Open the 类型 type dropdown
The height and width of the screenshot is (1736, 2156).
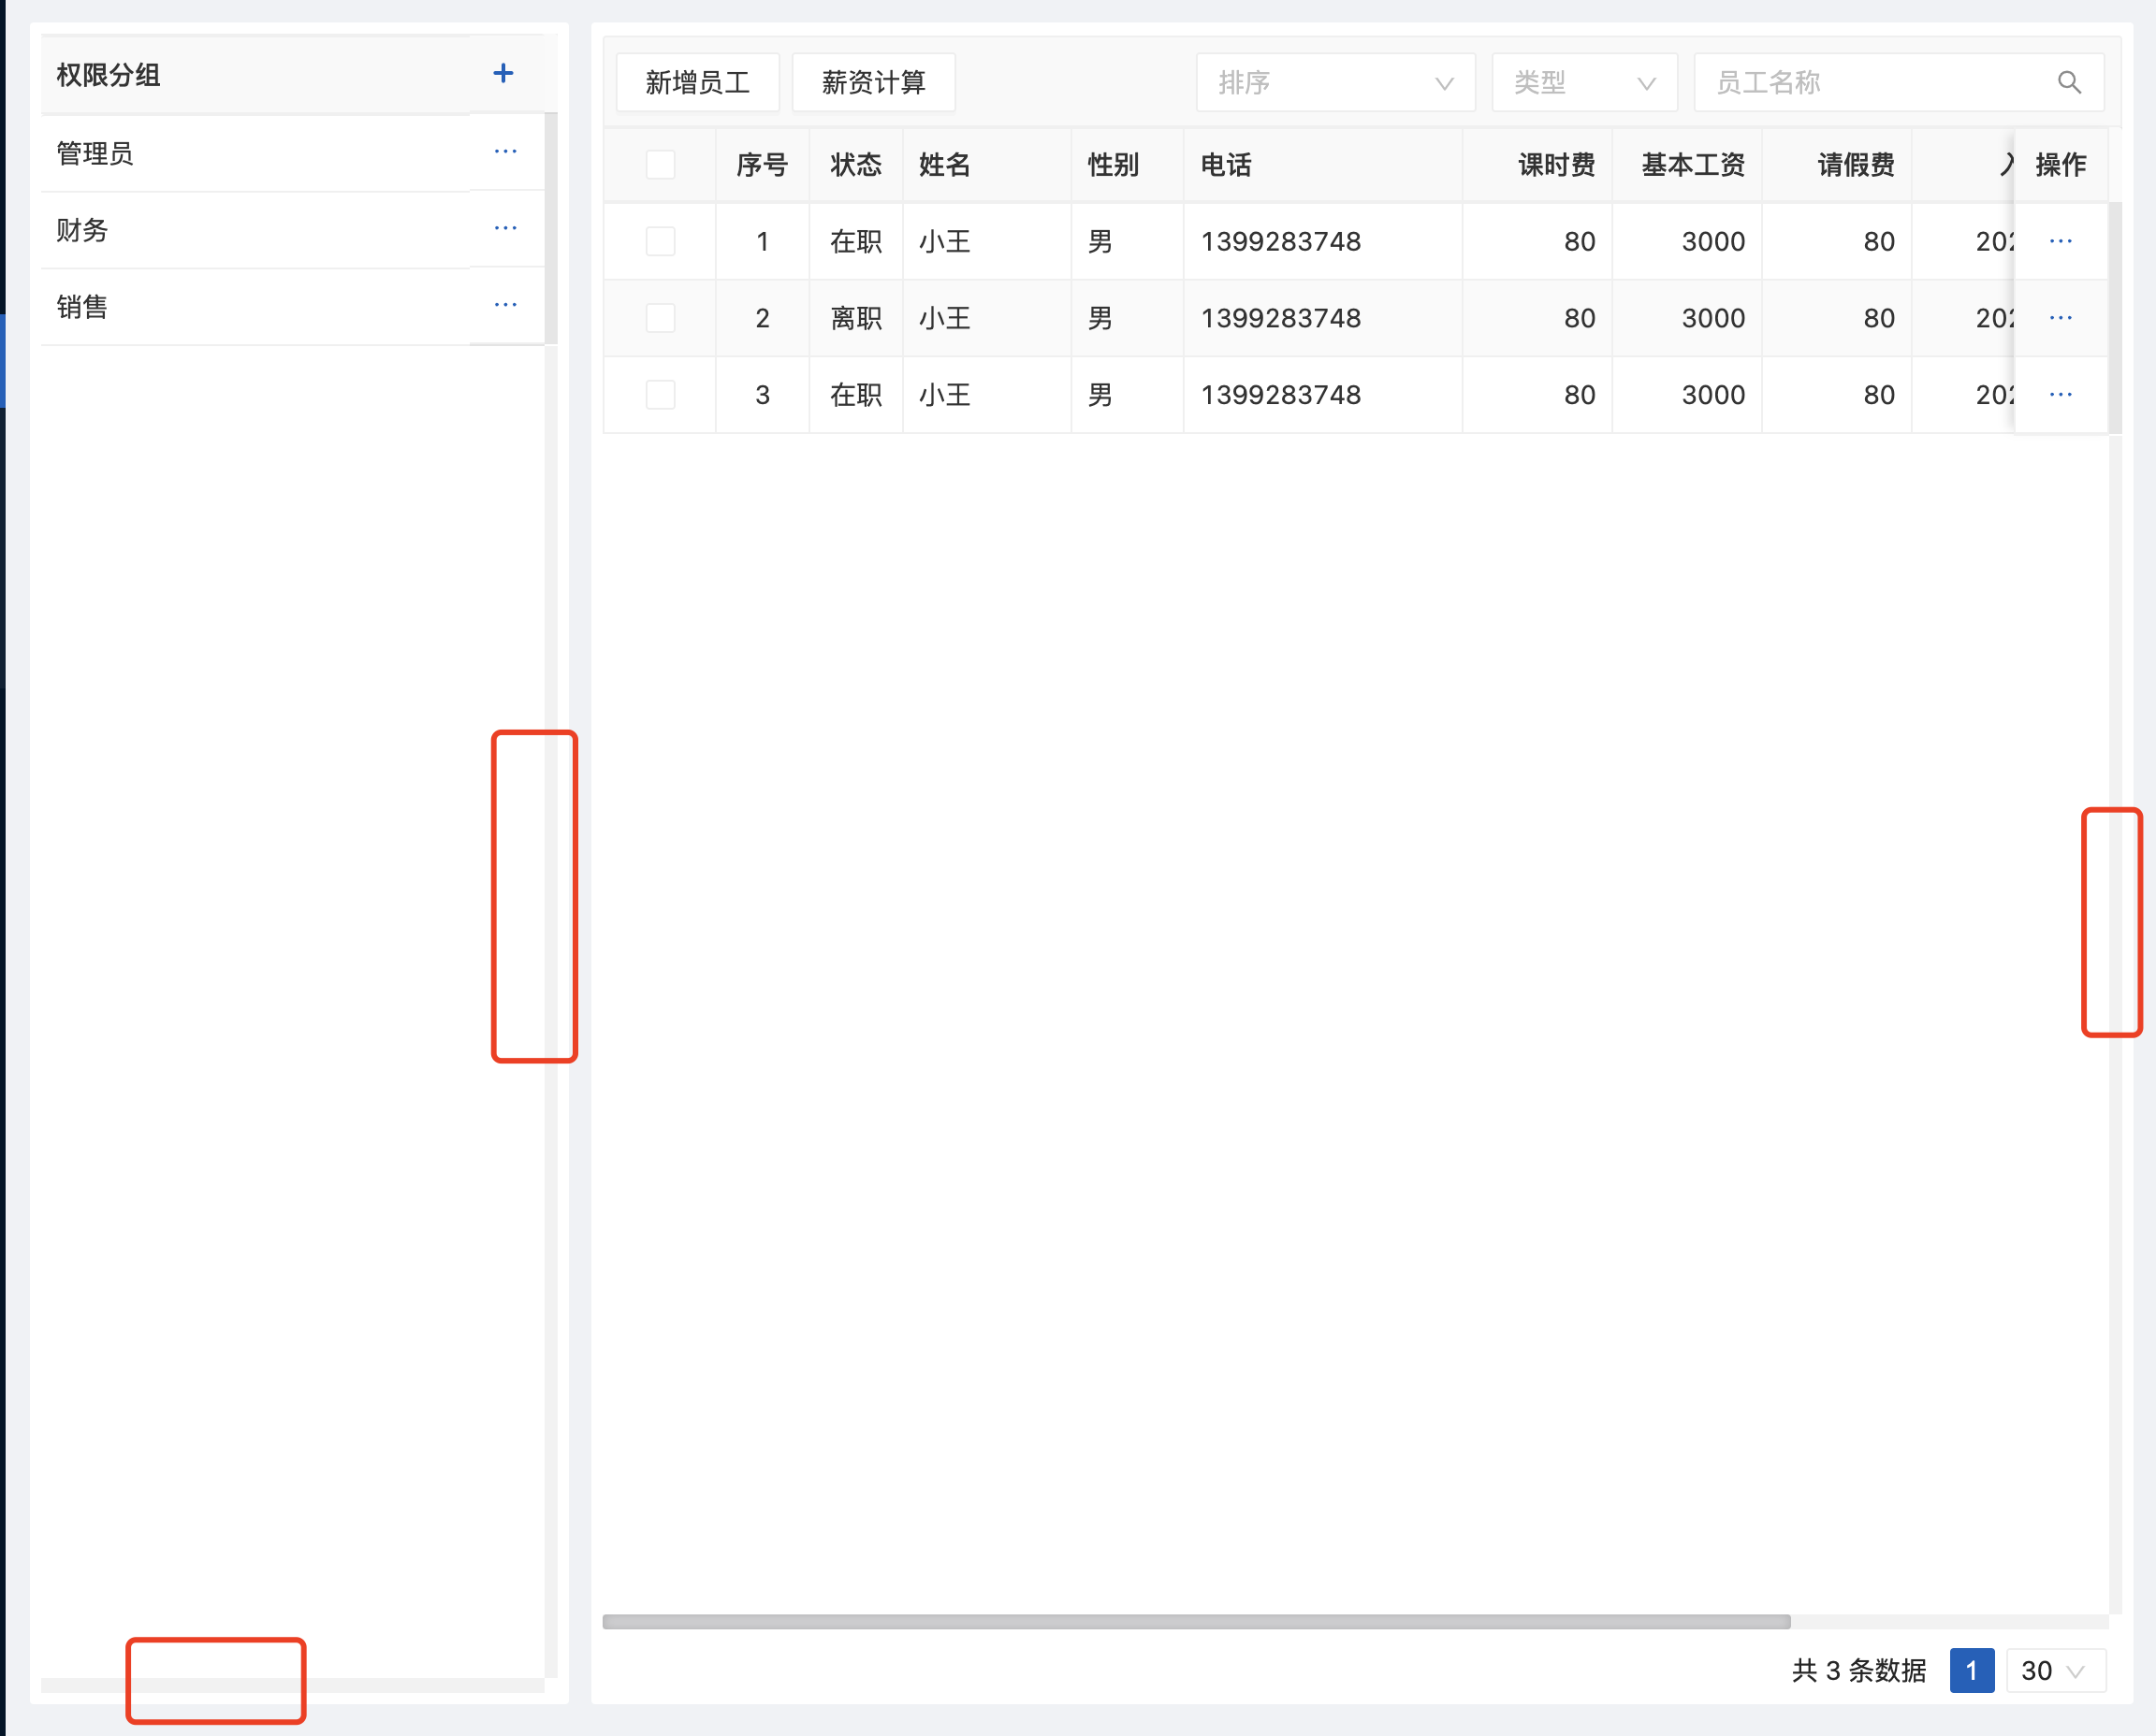1583,82
